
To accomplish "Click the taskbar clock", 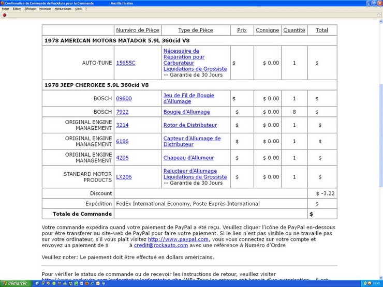I will click(376, 283).
